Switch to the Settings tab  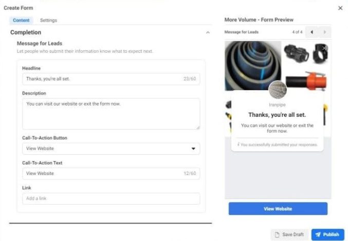point(48,21)
